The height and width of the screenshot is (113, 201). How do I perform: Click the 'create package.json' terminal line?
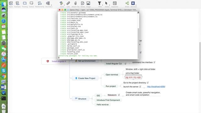(70, 48)
